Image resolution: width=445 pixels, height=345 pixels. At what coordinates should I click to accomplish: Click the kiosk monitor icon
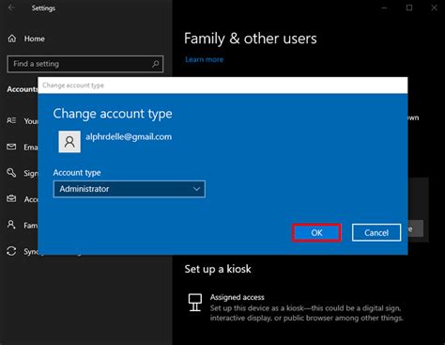[x=195, y=303]
